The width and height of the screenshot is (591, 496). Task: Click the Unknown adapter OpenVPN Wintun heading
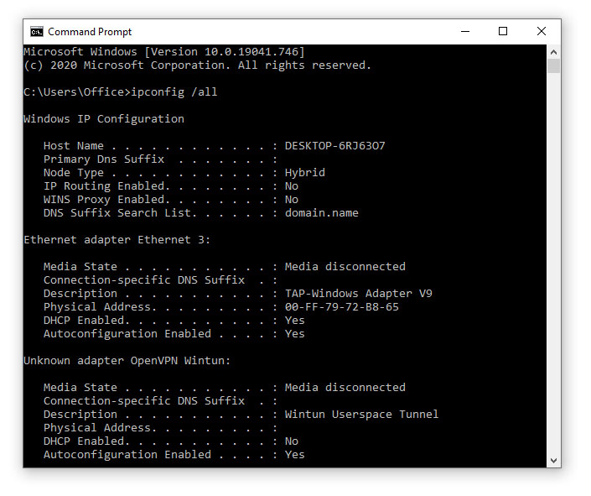tap(127, 361)
